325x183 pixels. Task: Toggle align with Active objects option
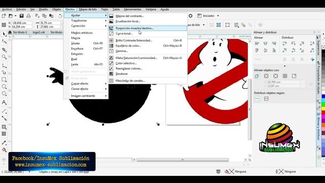click(x=257, y=76)
